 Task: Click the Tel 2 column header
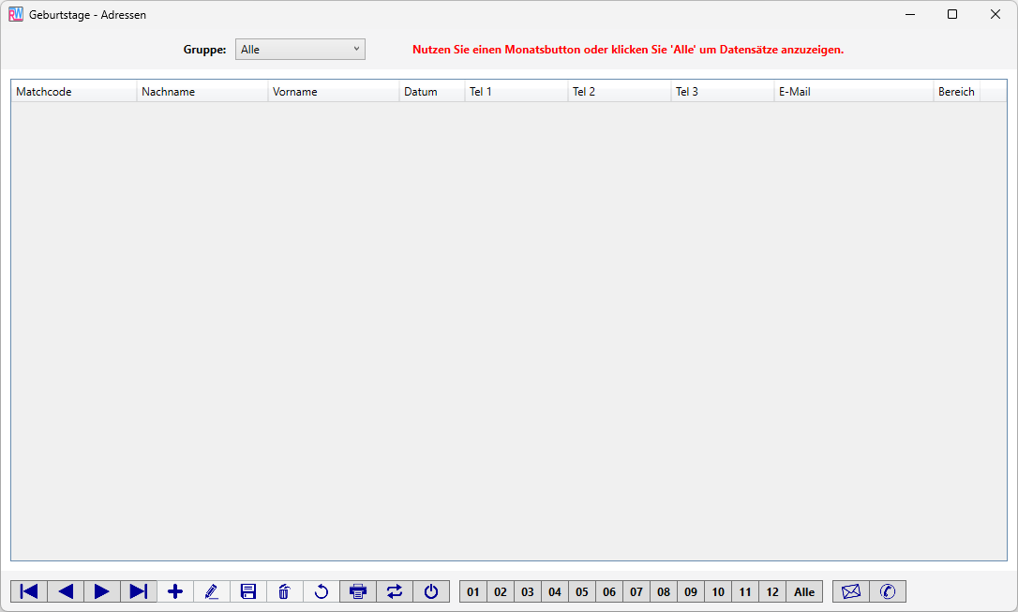click(x=620, y=92)
